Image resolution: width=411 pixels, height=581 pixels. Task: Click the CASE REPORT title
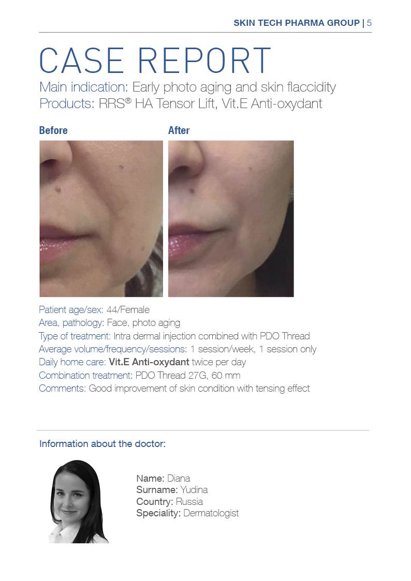coord(155,61)
